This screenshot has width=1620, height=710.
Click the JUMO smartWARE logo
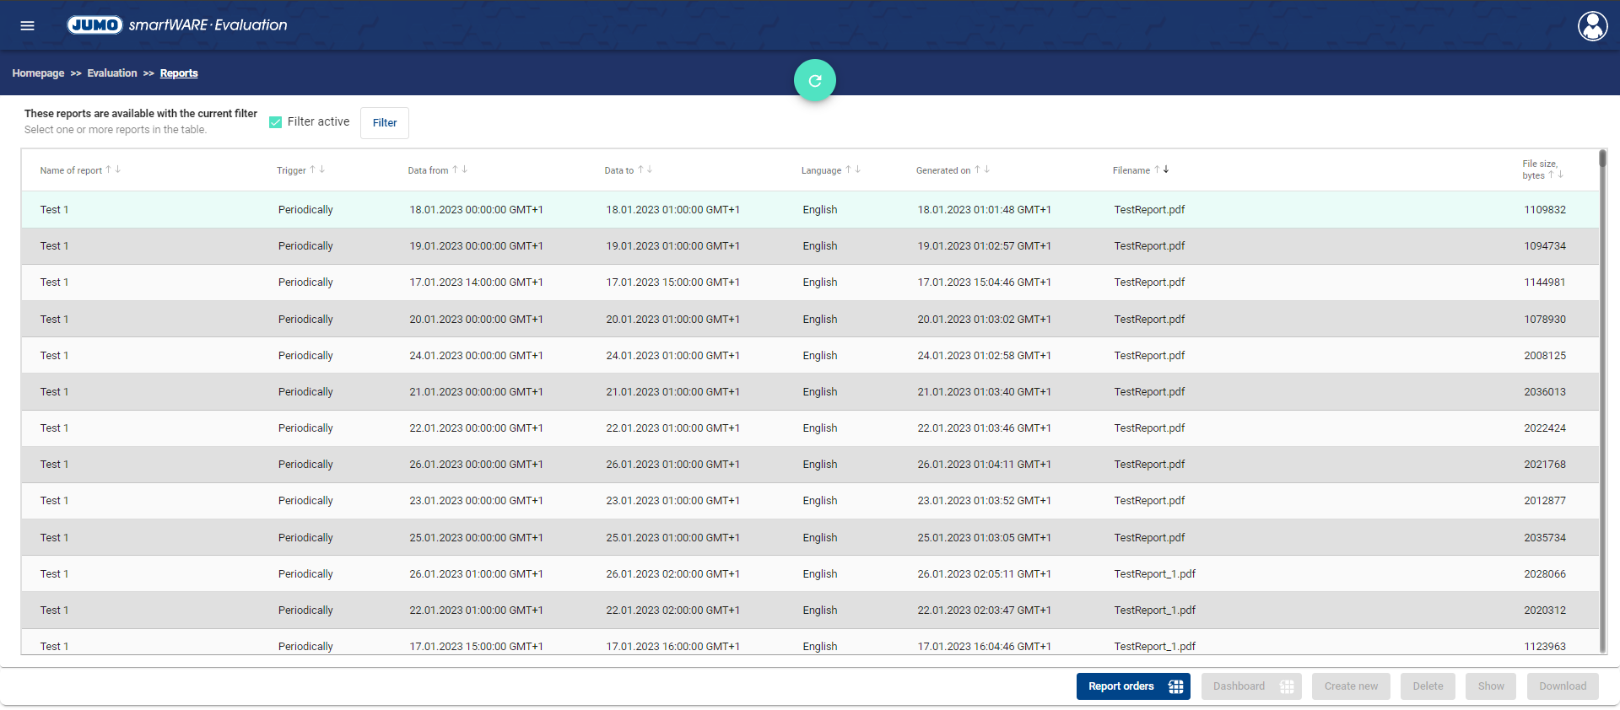(177, 25)
